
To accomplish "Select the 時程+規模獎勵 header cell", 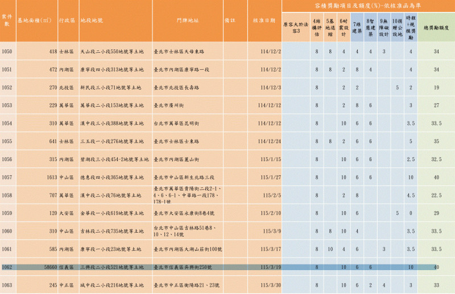I will pos(411,27).
